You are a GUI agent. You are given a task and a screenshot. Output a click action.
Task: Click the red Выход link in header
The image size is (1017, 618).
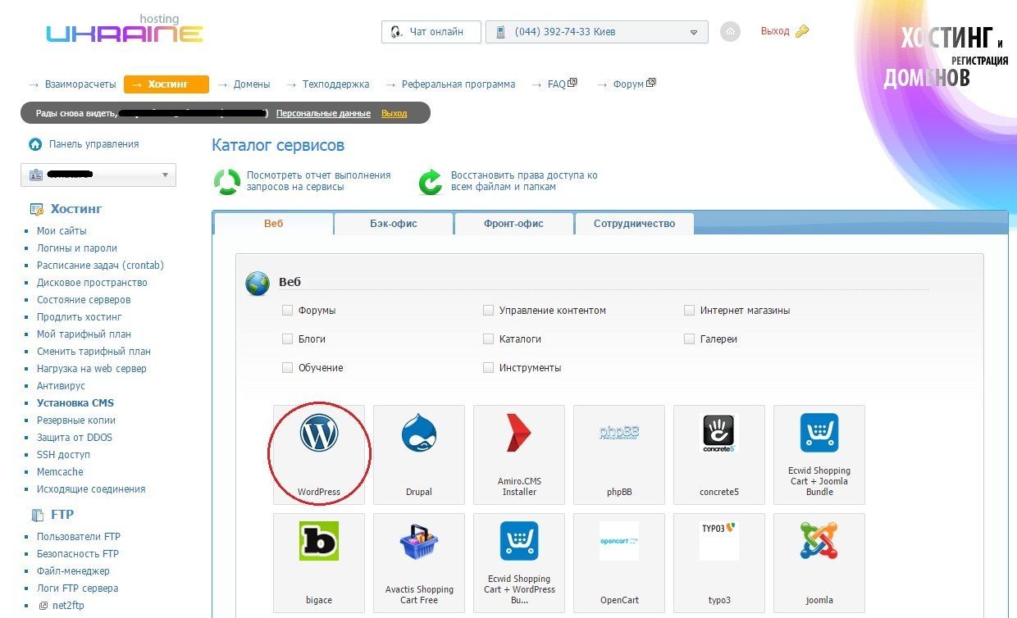[x=775, y=31]
